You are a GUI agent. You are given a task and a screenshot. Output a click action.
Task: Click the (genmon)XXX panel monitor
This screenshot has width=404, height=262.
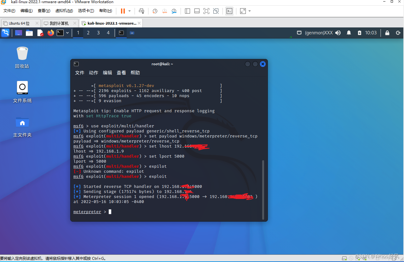(319, 33)
